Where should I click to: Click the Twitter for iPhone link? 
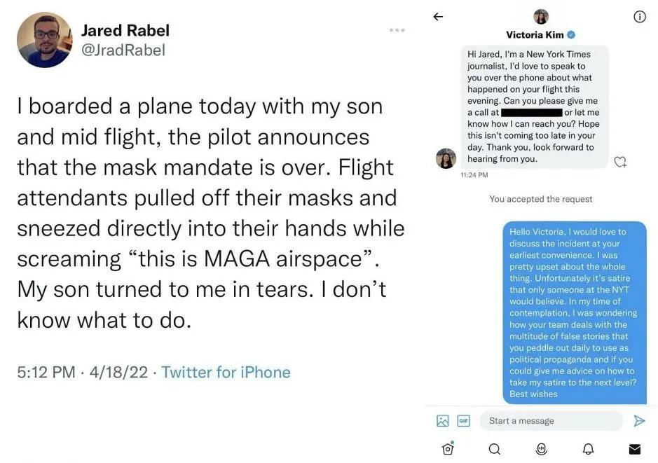226,372
